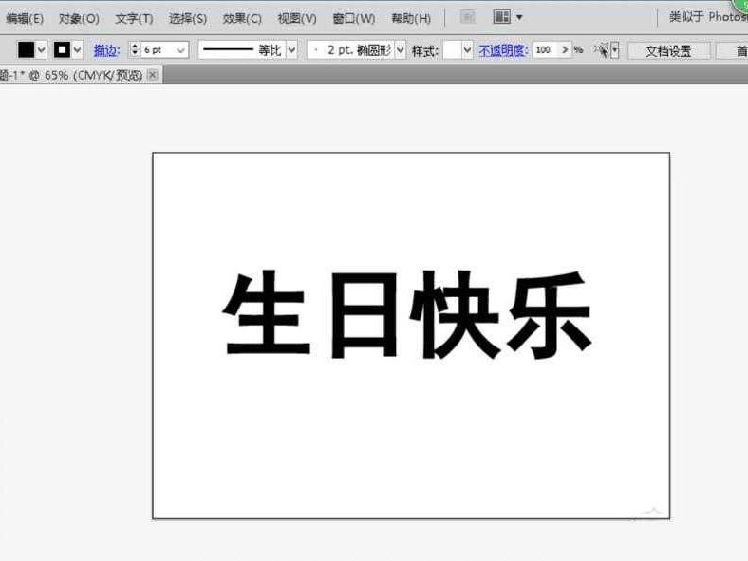Expand the opacity slider arrow
This screenshot has width=748, height=561.
coord(565,49)
